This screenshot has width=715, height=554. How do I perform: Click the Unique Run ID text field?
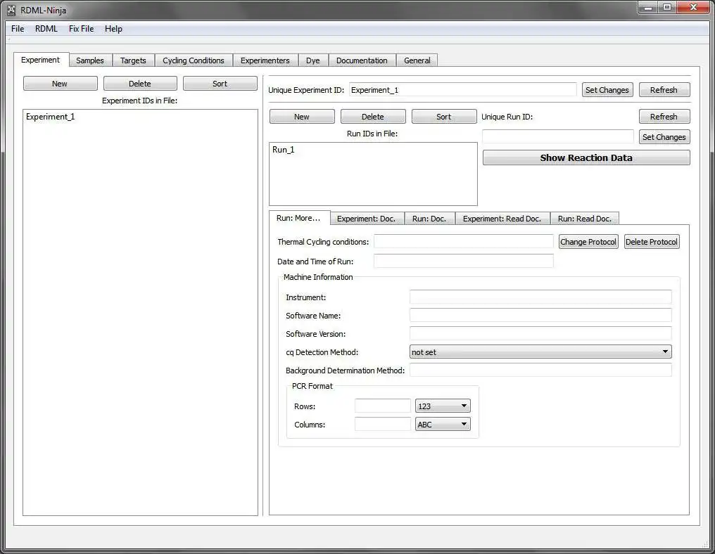click(557, 136)
